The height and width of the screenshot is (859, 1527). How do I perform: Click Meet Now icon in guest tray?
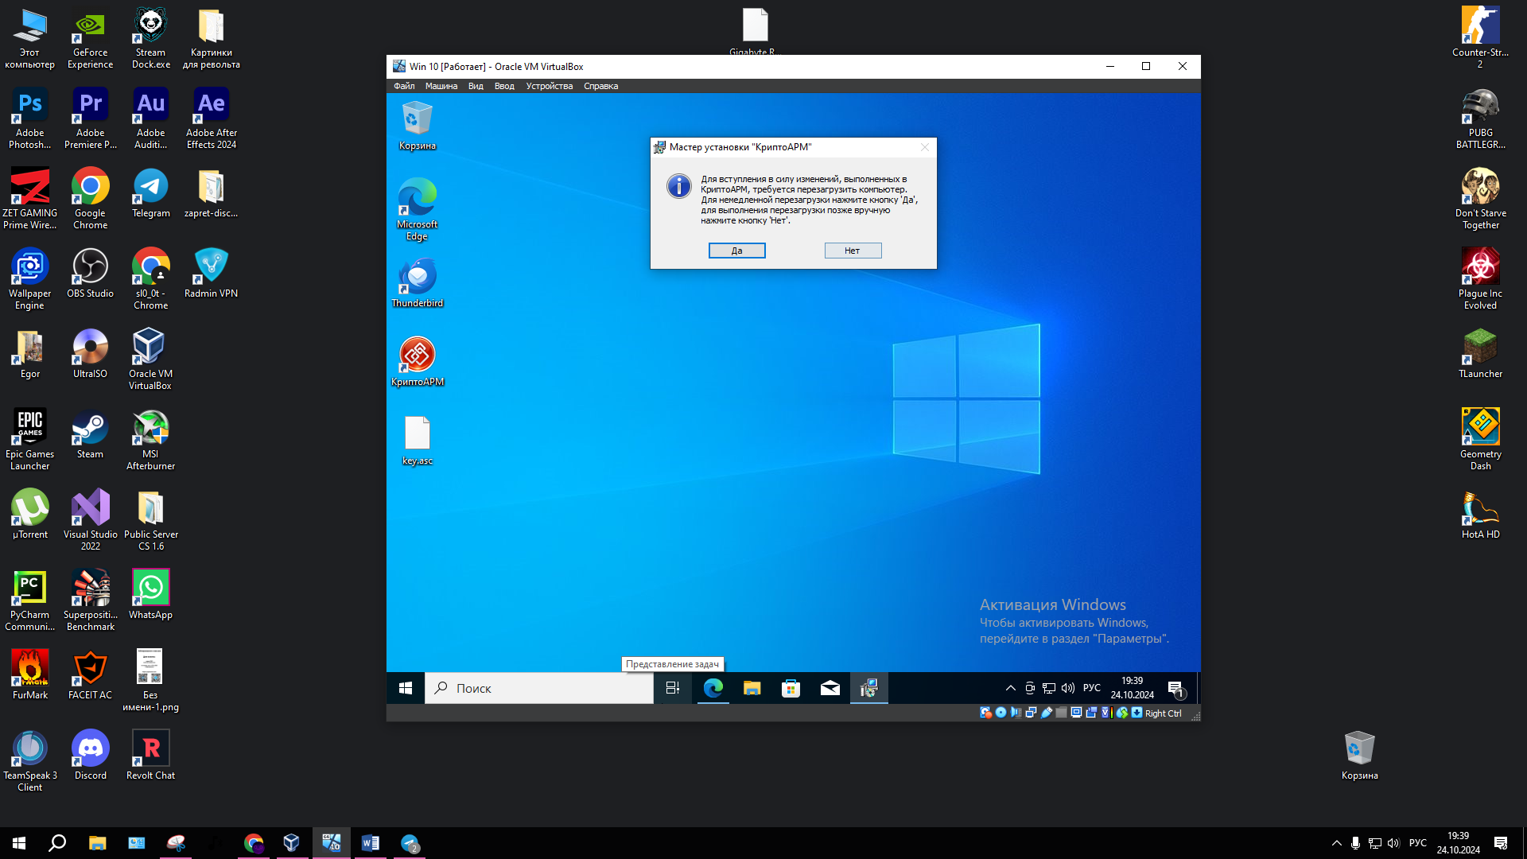pos(1030,688)
